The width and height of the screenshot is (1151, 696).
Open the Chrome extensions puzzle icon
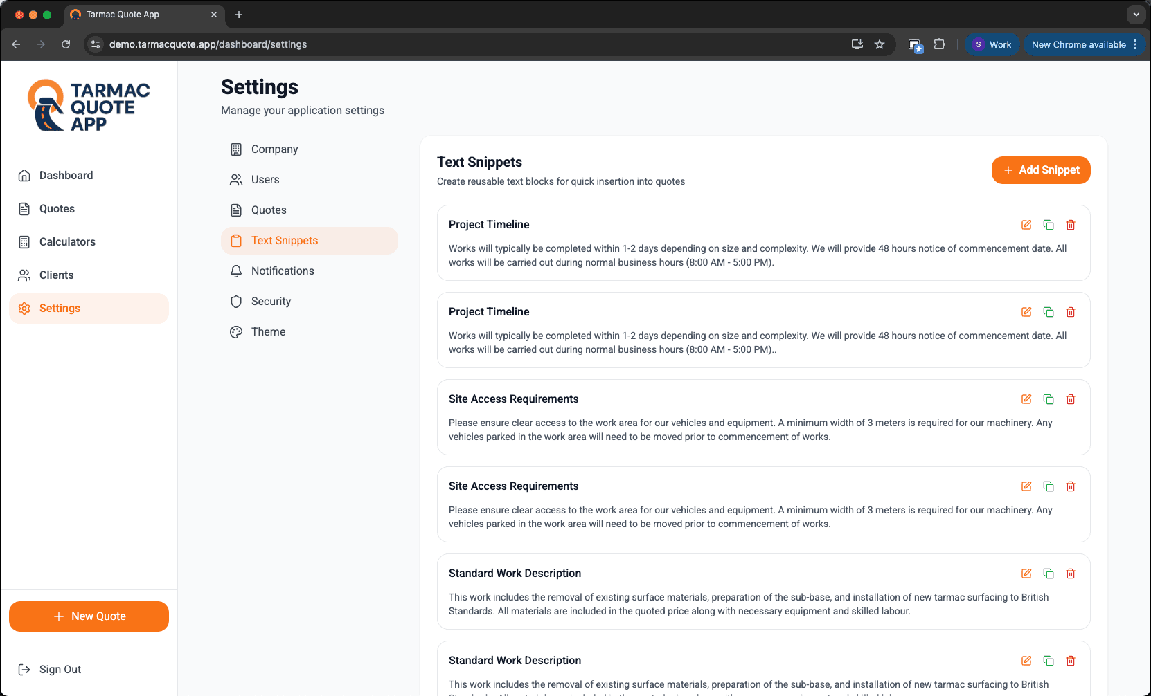point(939,44)
